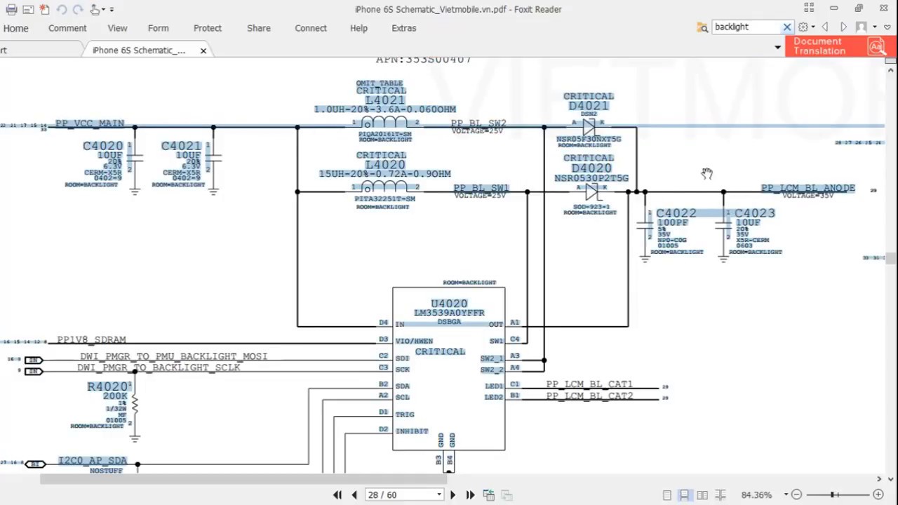Open the Protect ribbon tab

pos(208,28)
